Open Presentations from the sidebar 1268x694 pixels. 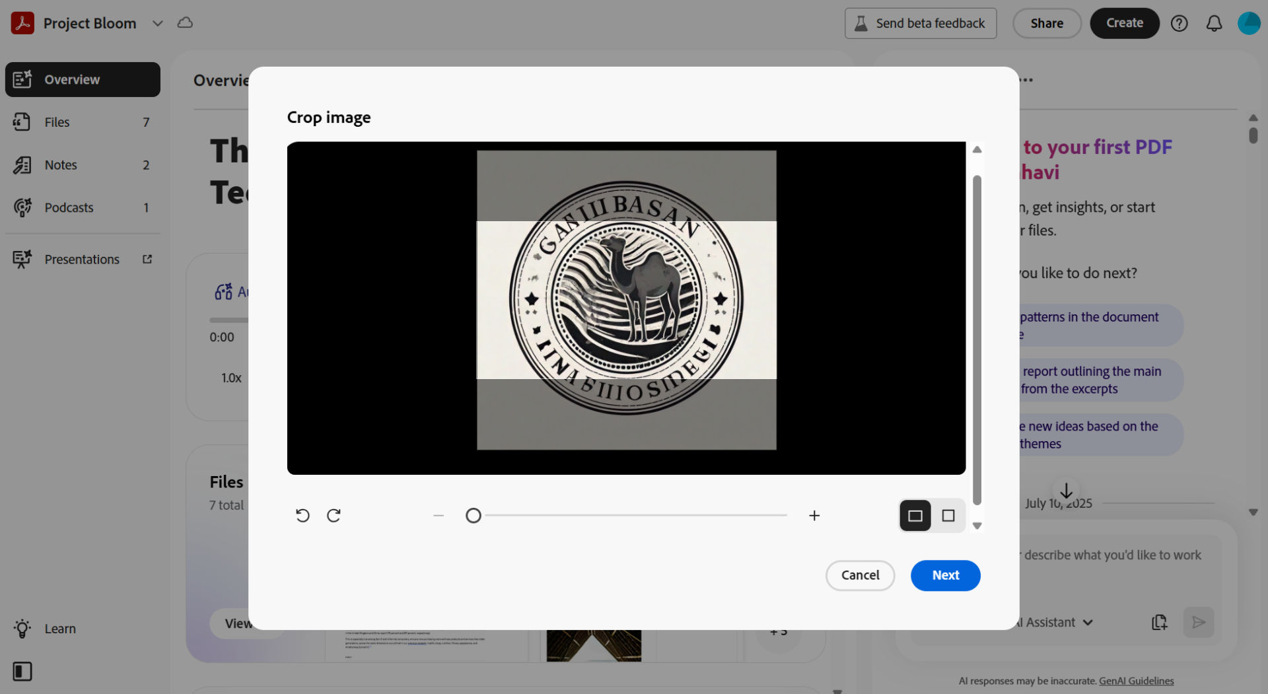pos(81,259)
